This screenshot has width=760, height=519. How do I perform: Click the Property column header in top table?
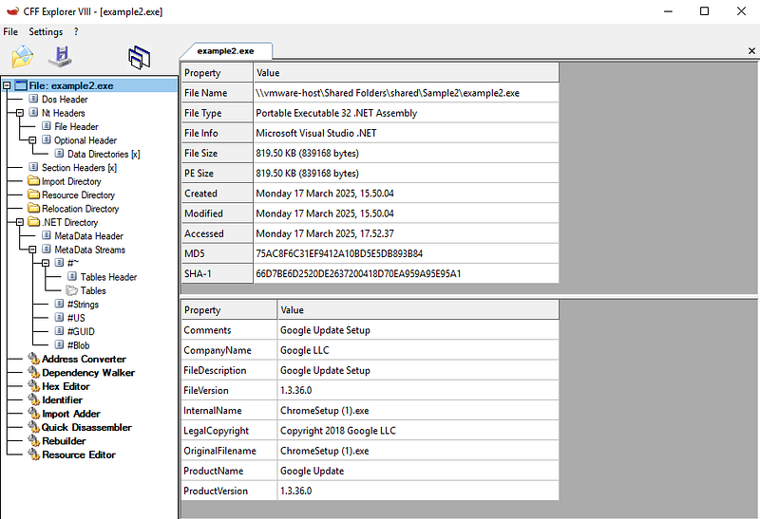[218, 73]
